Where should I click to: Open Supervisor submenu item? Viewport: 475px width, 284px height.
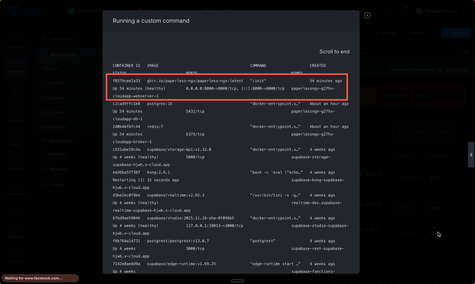[x=53, y=97]
